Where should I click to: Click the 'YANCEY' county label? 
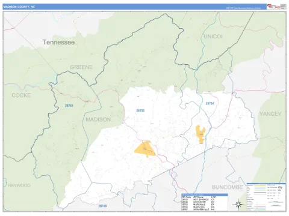[x=270, y=114]
